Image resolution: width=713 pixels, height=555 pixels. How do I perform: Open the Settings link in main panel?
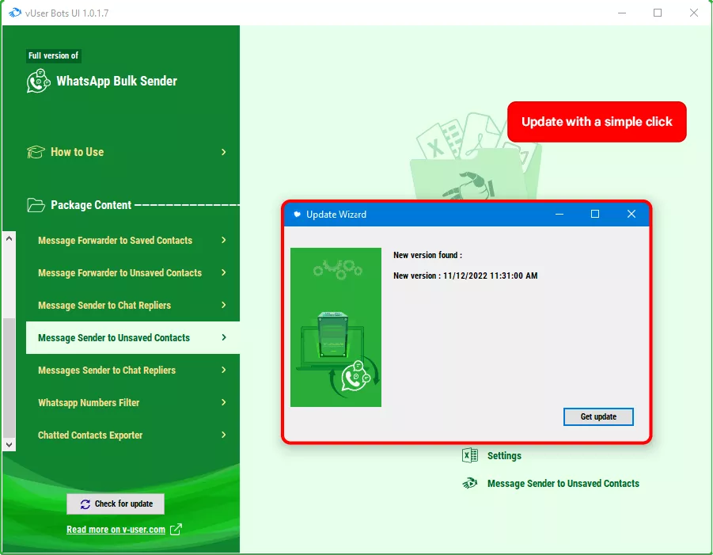coord(504,456)
